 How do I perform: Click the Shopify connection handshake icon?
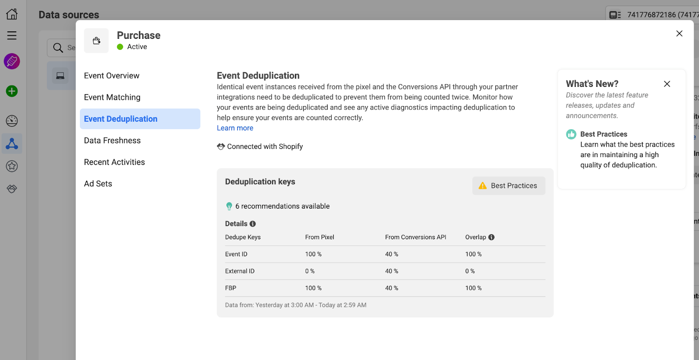point(221,147)
